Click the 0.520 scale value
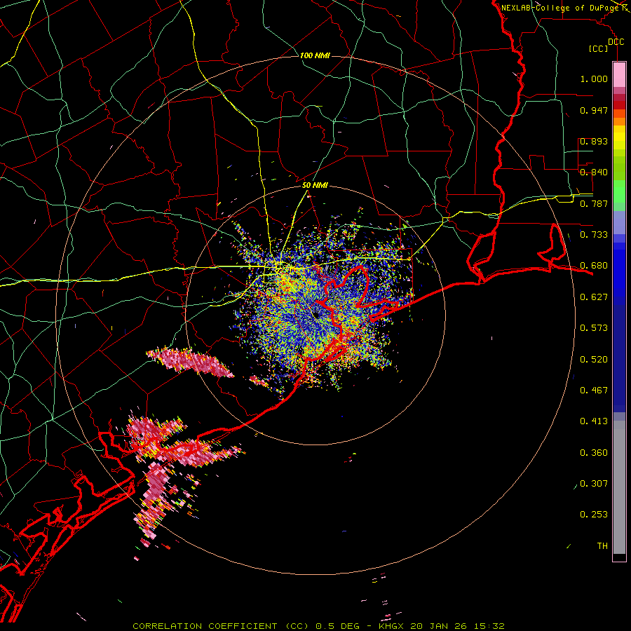 (x=594, y=360)
